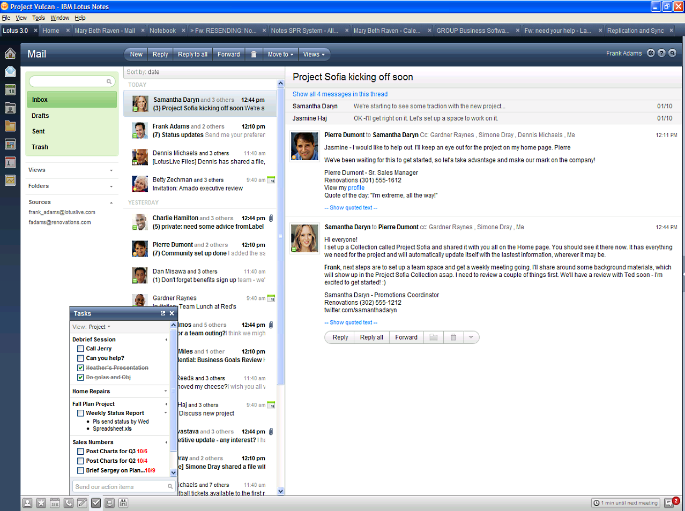The image size is (685, 511).
Task: Open the orange Files folder sidebar icon
Action: tap(10, 126)
